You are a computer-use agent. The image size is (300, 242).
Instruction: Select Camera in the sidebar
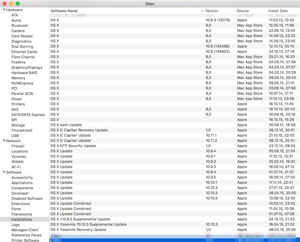[x=18, y=31]
